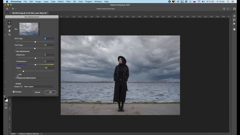The image size is (240, 135).
Task: Open the stacked layers panel icon
Action: [x=234, y=29]
